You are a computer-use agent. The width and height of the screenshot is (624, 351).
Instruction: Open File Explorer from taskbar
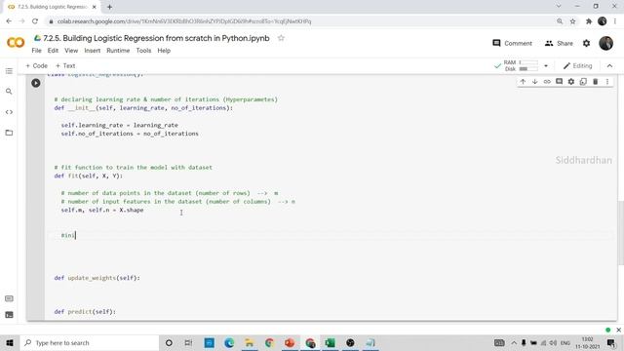click(x=250, y=342)
